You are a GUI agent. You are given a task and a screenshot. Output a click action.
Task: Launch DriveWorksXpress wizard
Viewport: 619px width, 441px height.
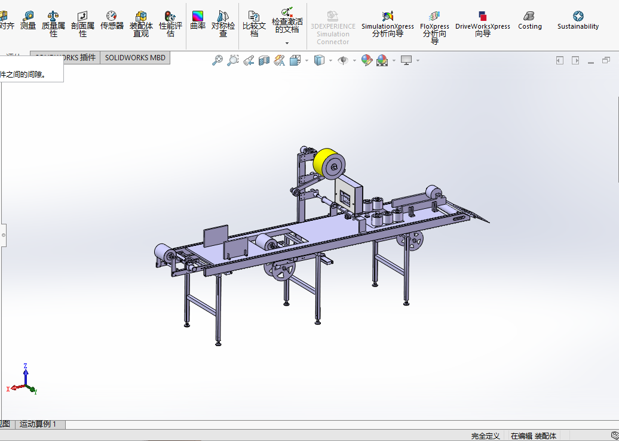tap(482, 24)
